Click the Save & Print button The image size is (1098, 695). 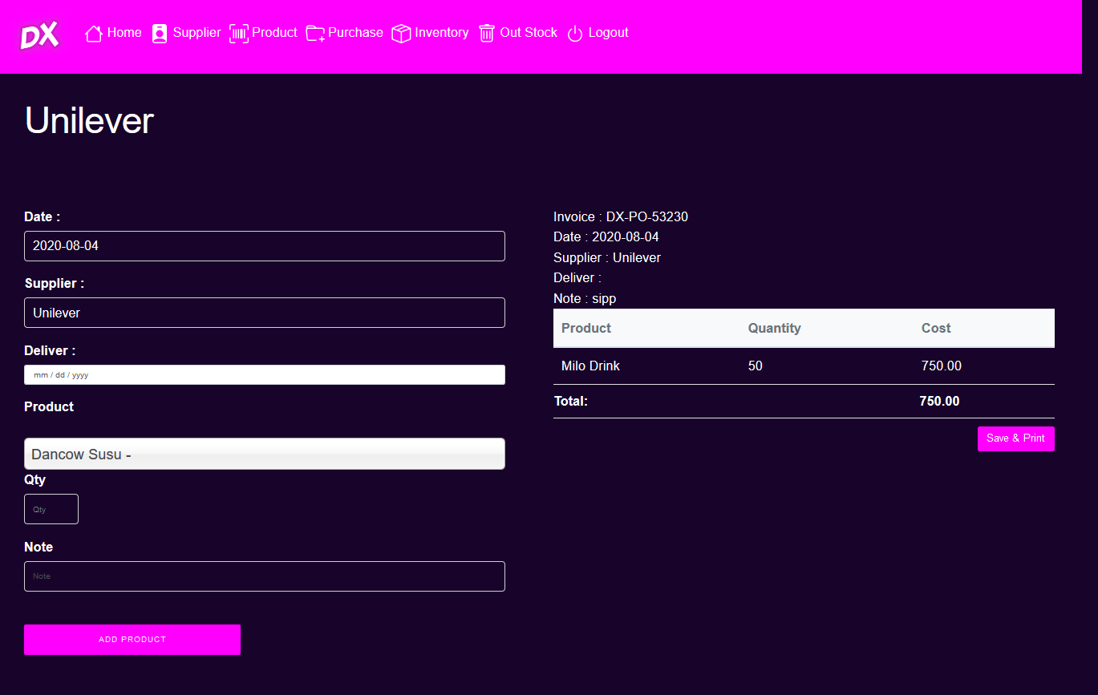coord(1016,438)
